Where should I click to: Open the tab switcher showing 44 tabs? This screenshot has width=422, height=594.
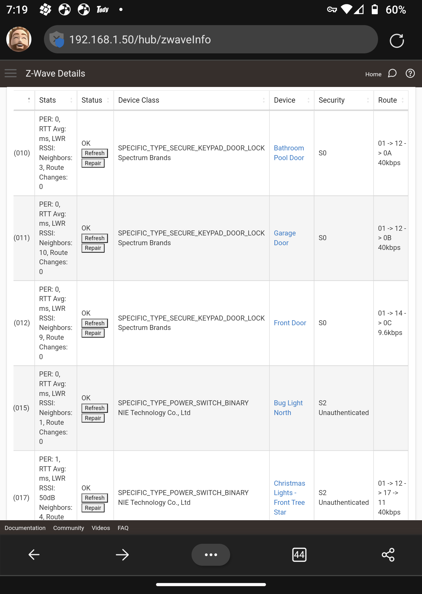click(x=299, y=555)
